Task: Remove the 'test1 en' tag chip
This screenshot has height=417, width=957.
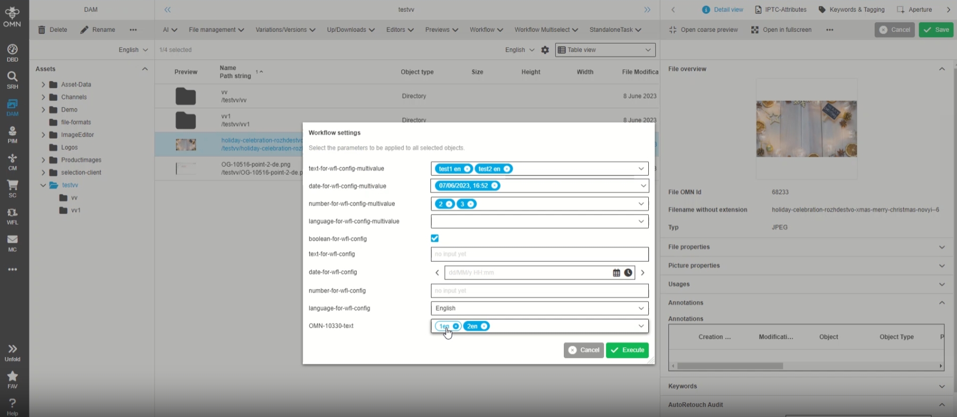Action: [467, 169]
